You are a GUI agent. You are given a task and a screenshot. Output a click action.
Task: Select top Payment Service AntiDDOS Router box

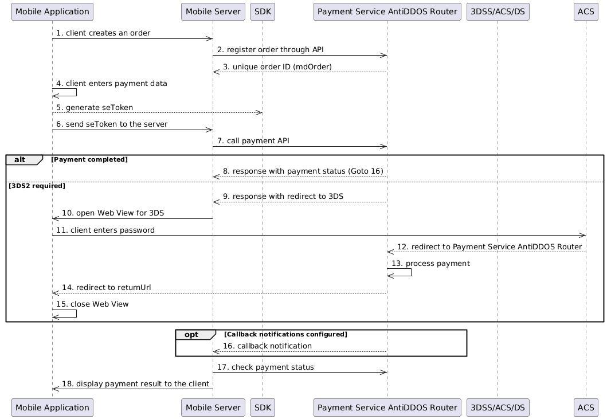tap(387, 11)
